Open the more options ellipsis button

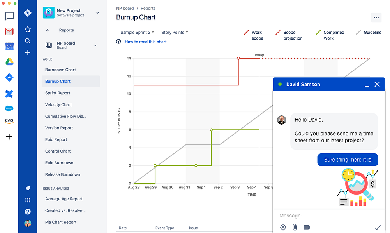(376, 17)
